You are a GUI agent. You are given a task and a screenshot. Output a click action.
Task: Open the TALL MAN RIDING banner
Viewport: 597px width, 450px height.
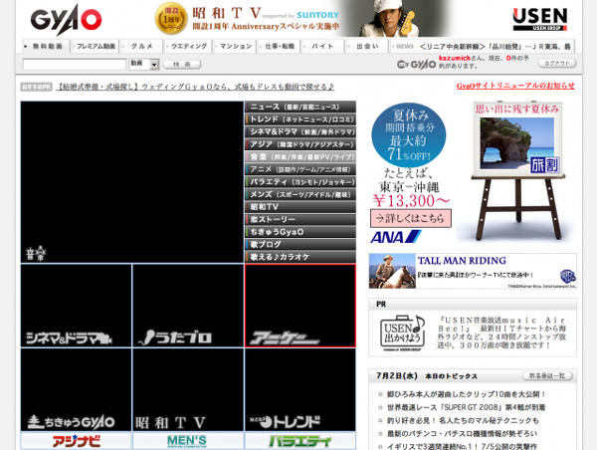[x=473, y=271]
